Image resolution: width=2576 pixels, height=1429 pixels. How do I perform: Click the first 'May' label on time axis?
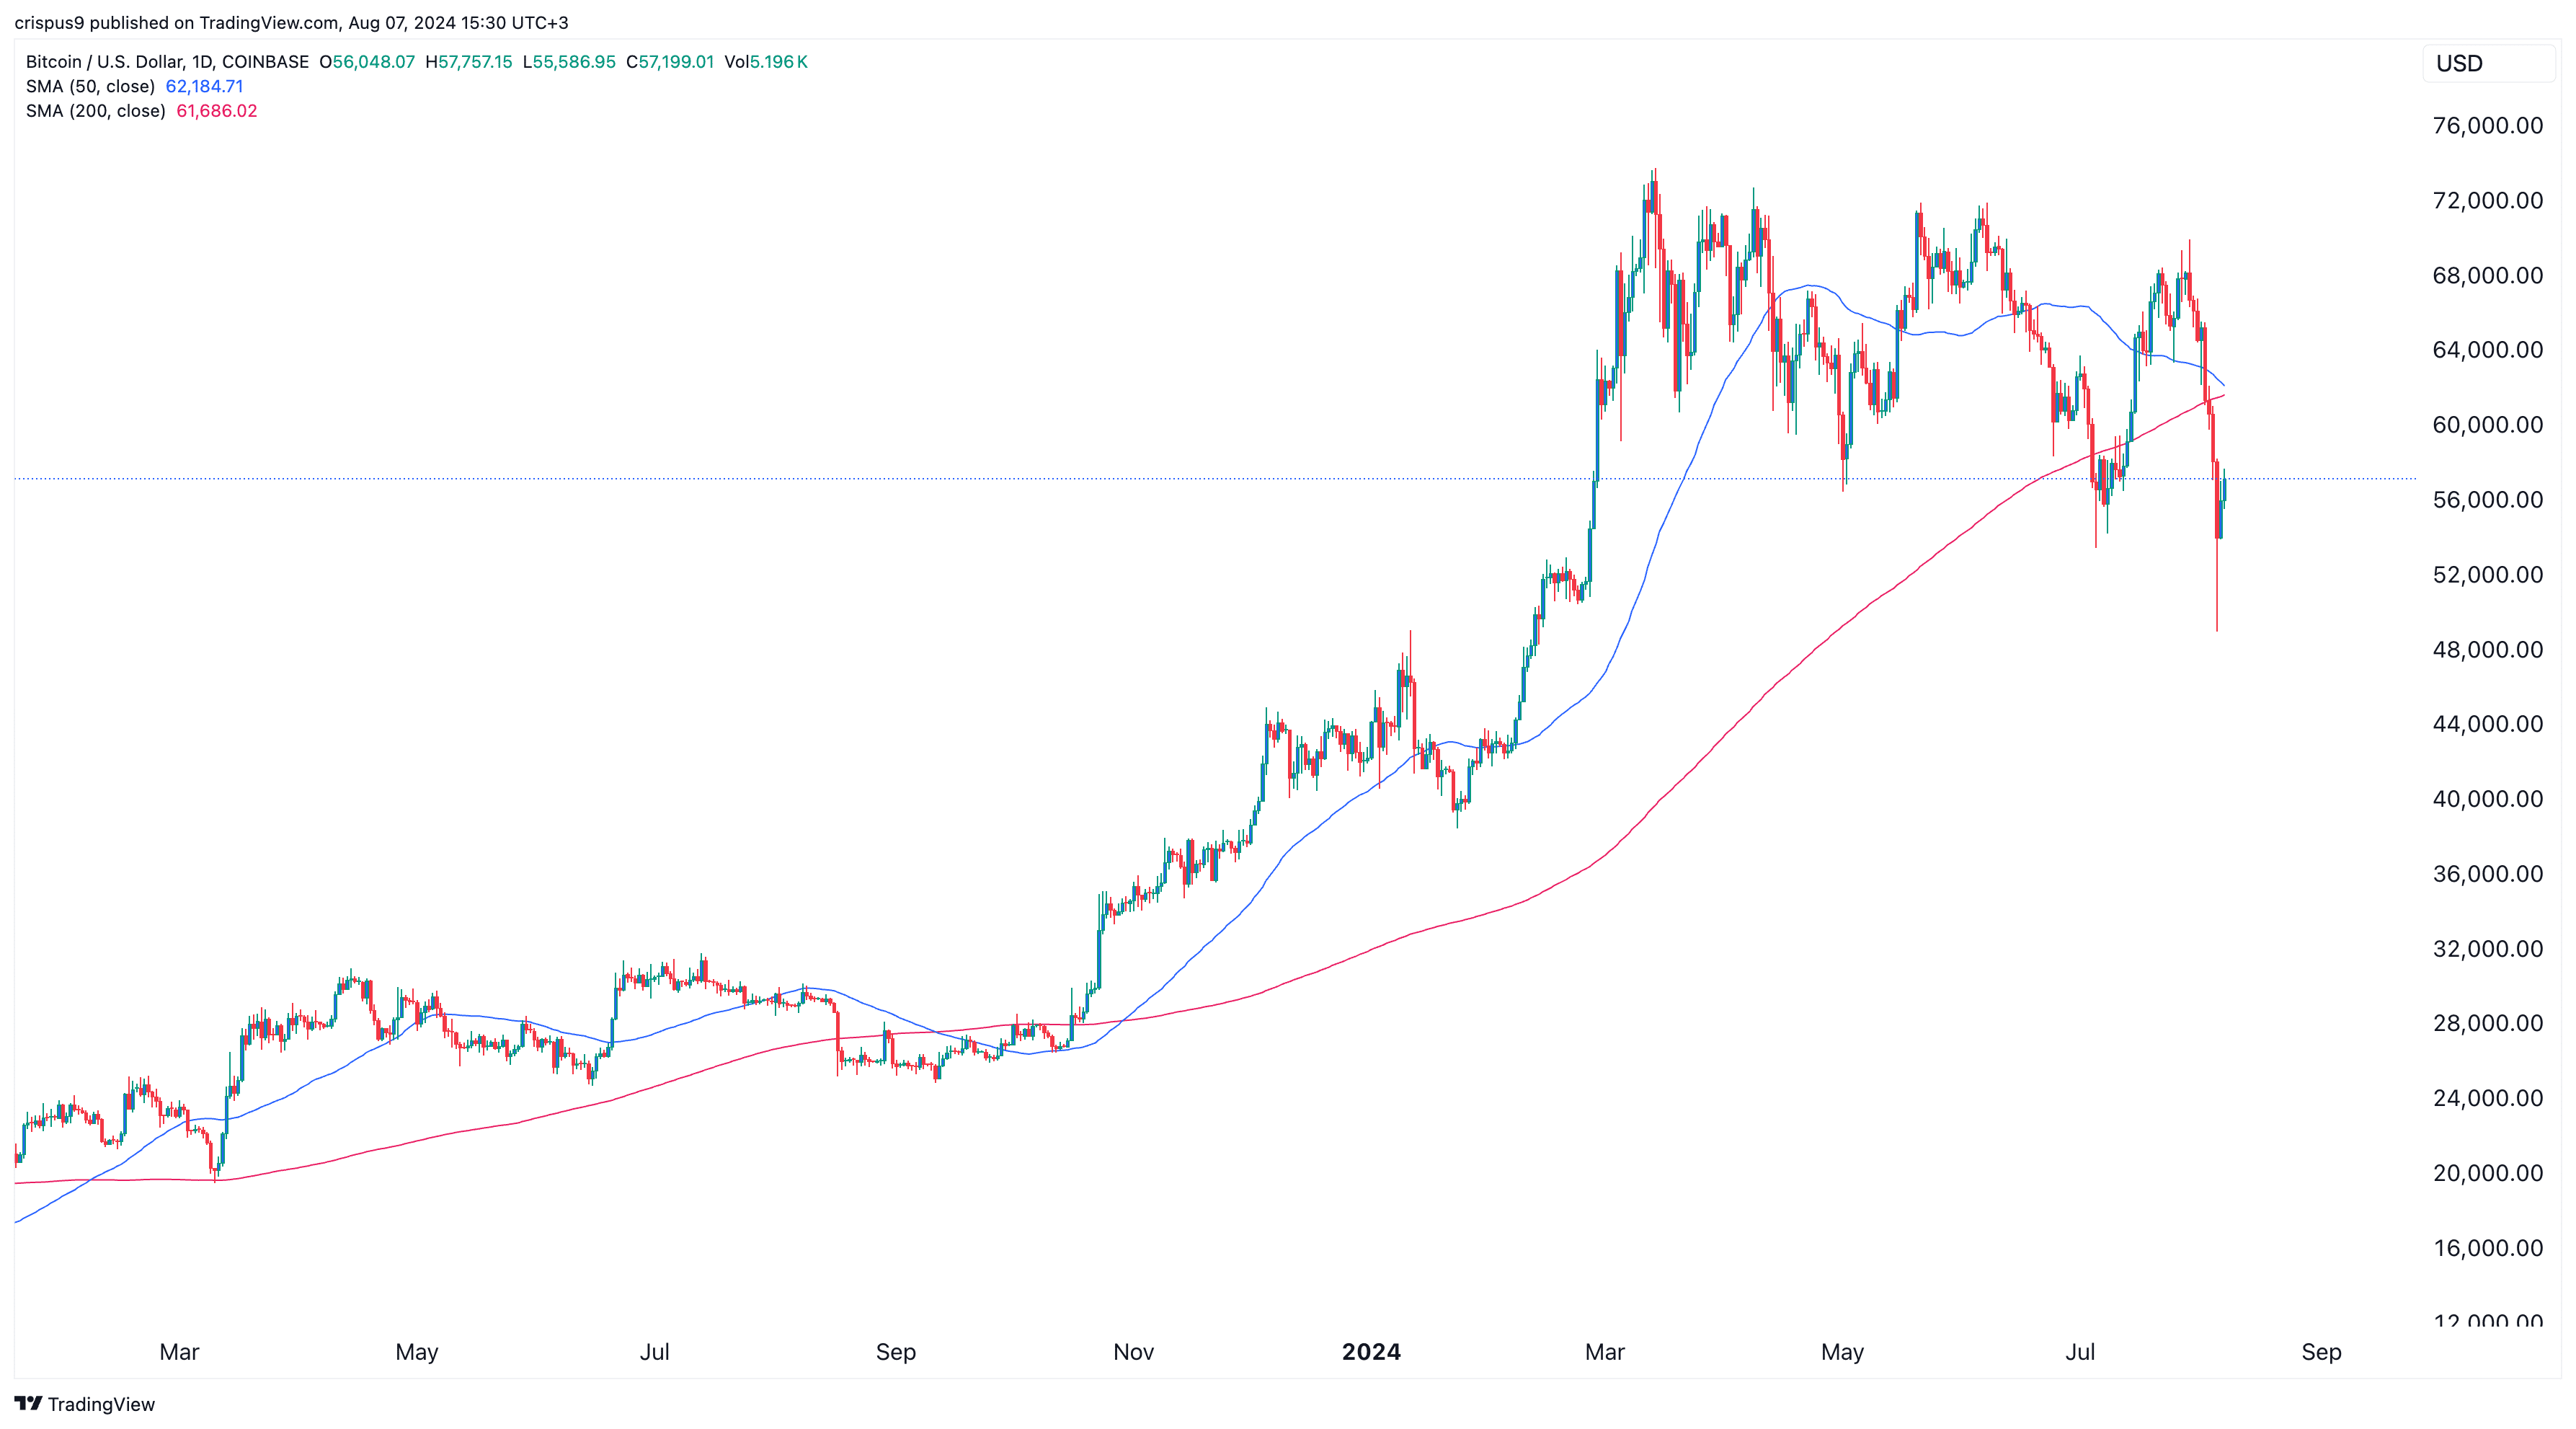click(x=417, y=1352)
